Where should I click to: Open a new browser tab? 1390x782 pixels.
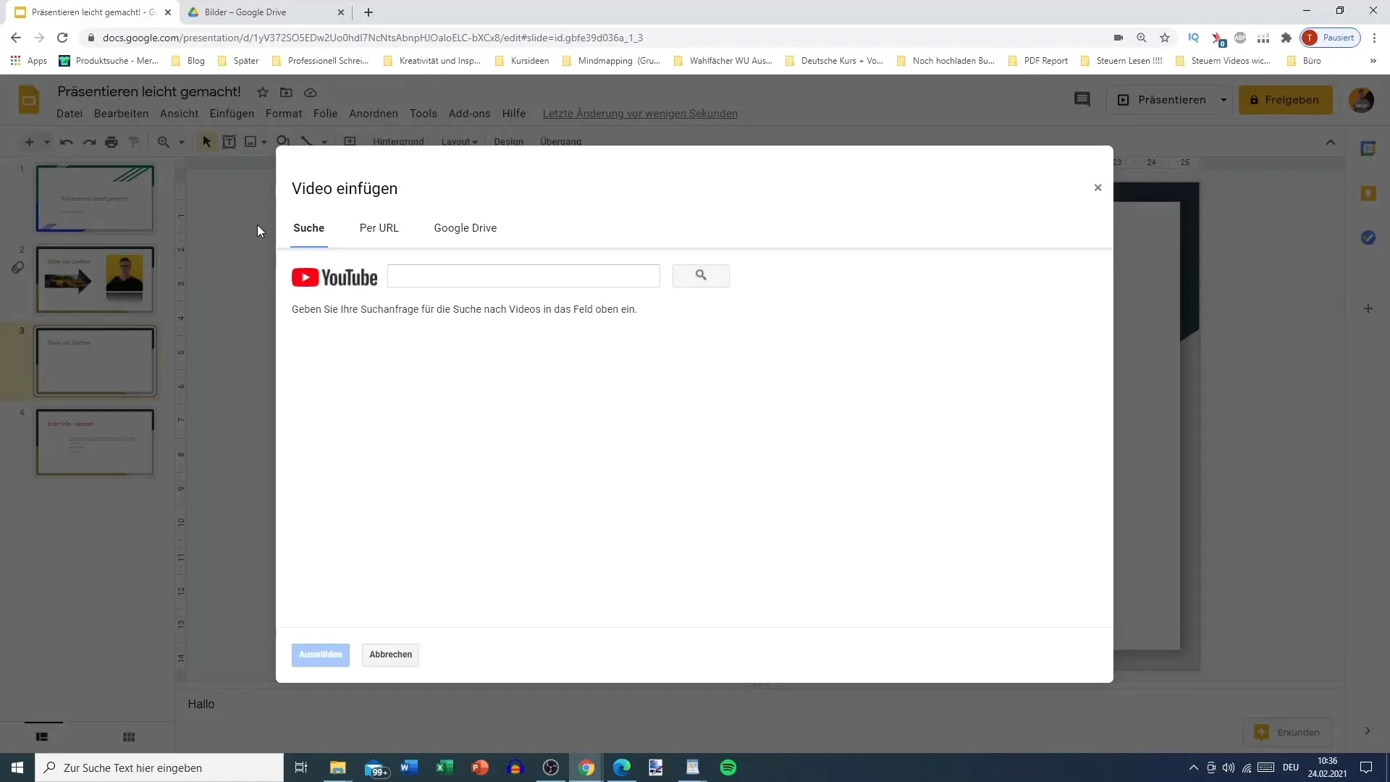368,12
